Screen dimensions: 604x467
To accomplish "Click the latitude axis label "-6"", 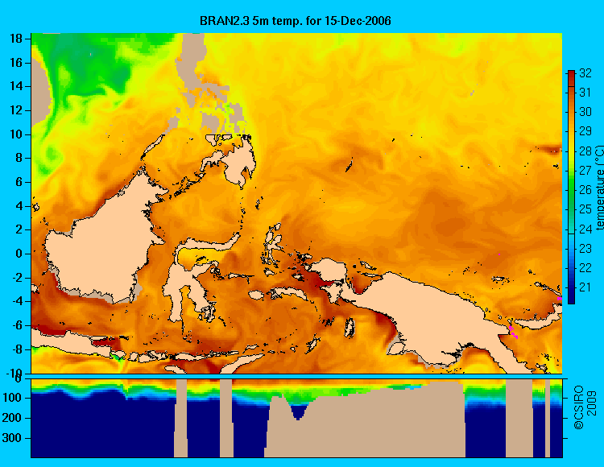I will [x=17, y=326].
